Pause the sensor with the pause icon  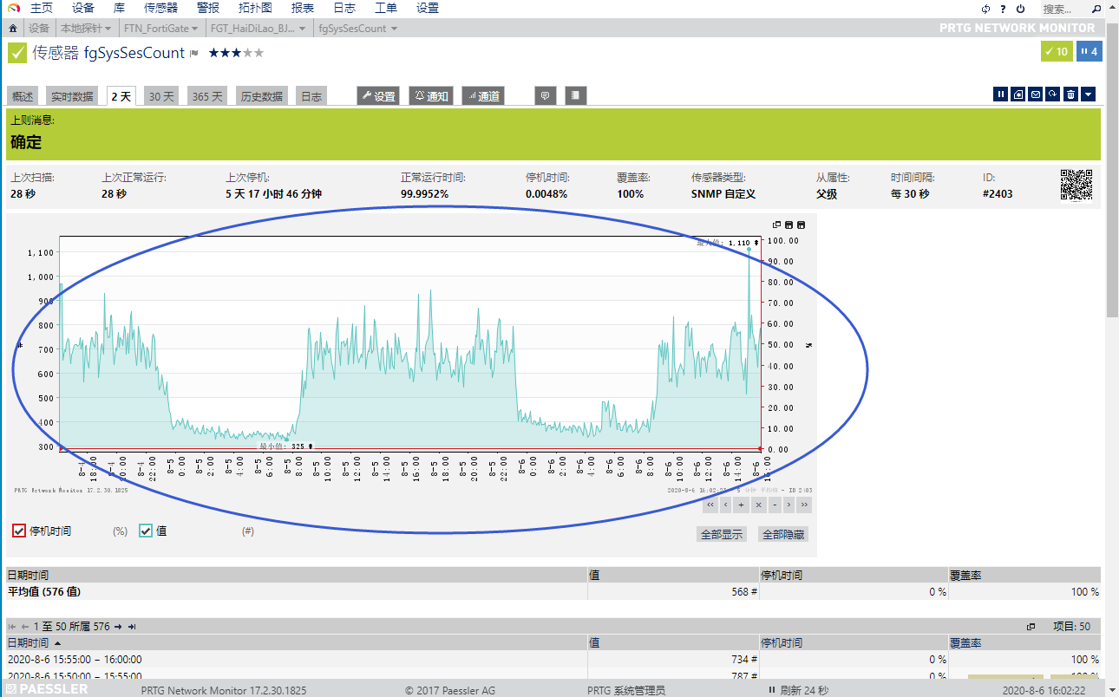click(x=1000, y=94)
